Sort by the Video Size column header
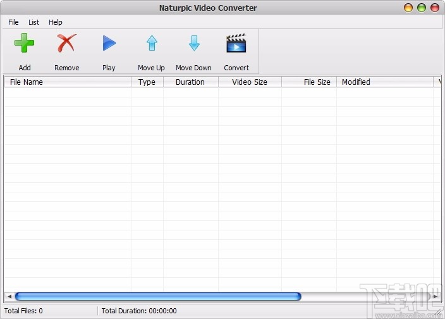Screen dimensions: 445x319 tap(250, 82)
